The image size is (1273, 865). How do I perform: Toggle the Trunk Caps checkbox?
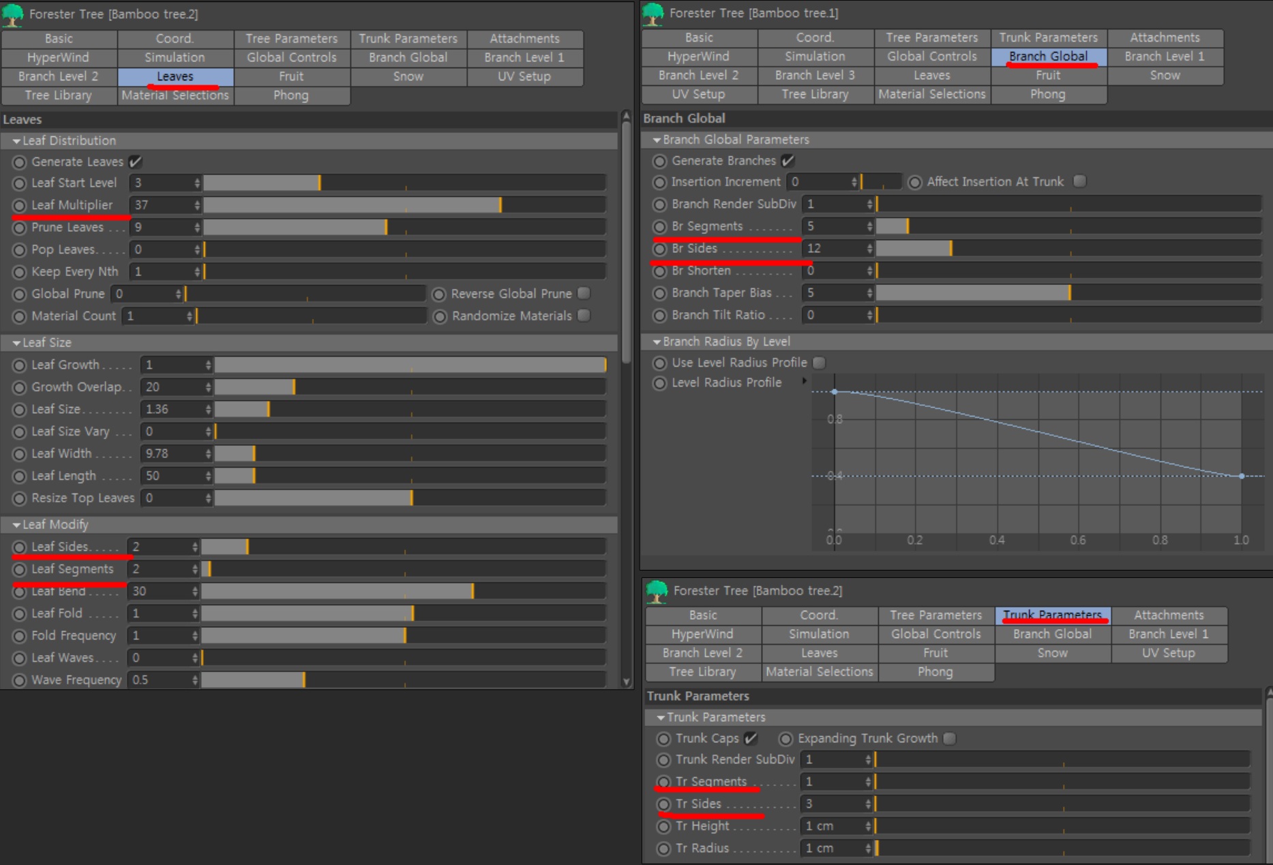[751, 738]
